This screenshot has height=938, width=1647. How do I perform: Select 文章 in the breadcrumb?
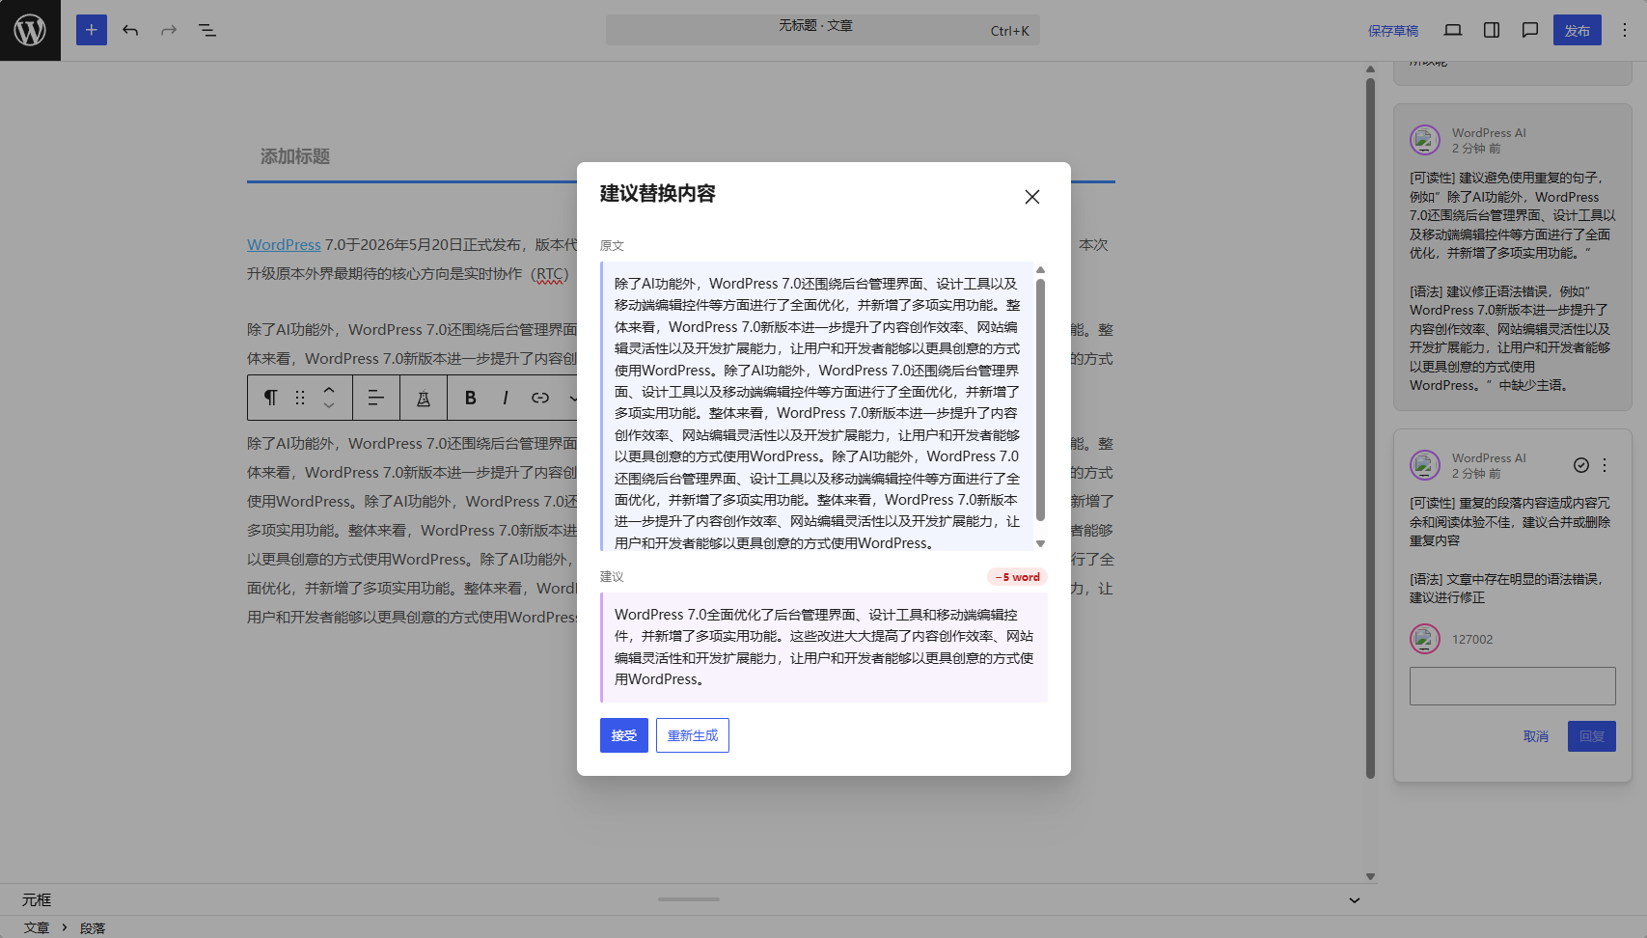tap(37, 928)
